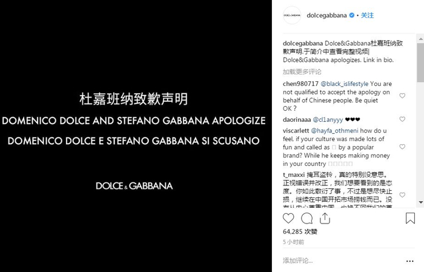Click the scrollbar down arrow in comments
424x272 pixels.
(x=421, y=202)
